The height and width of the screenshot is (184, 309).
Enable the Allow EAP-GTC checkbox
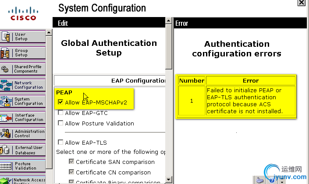60,113
